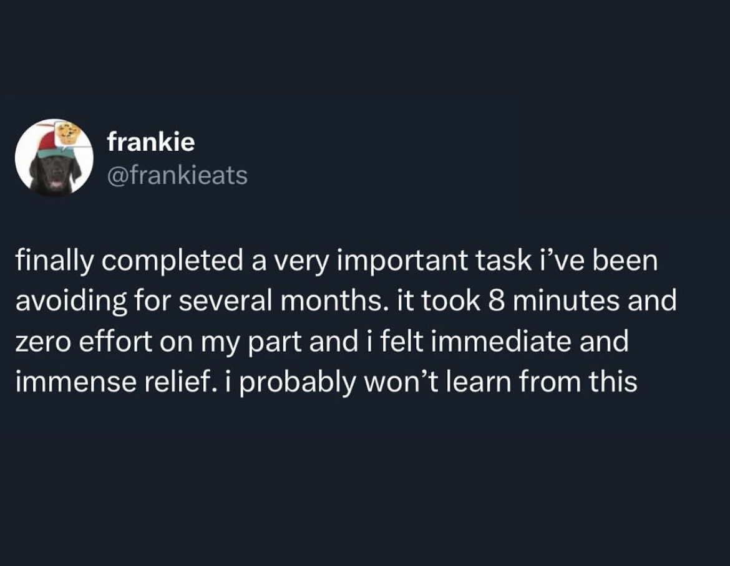Click the @frankieats handle
Image resolution: width=730 pixels, height=566 pixels.
[177, 175]
